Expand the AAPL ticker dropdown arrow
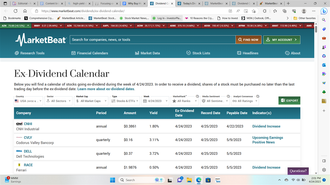Screen dimensions: 330x185 pos(131,26)
